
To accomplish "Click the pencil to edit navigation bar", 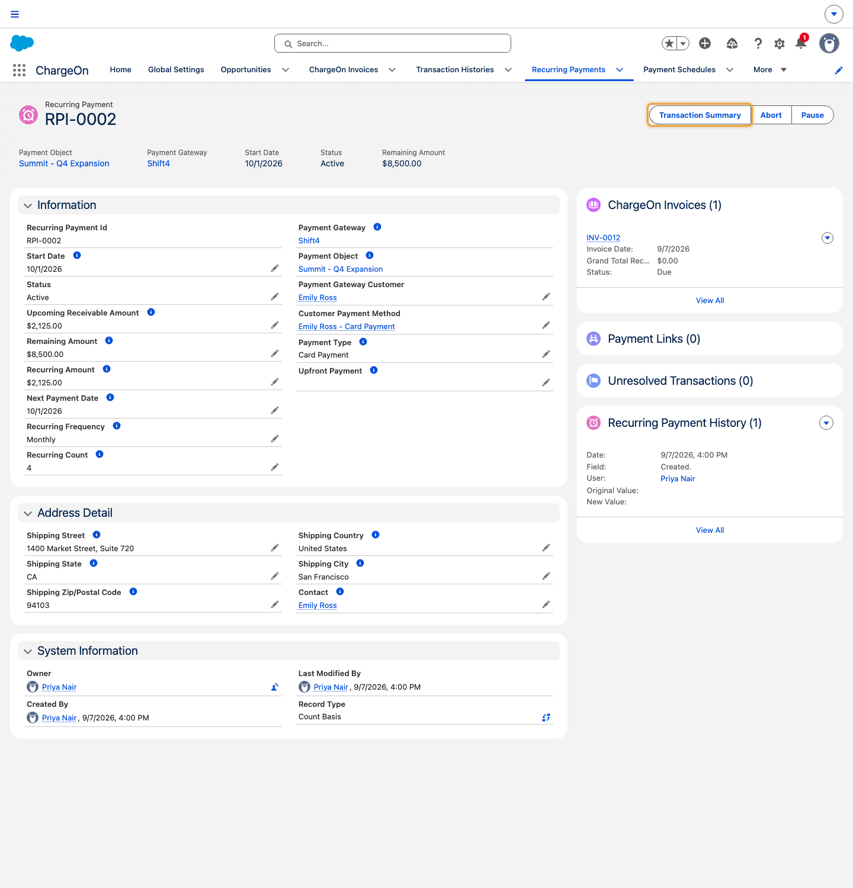I will coord(839,70).
